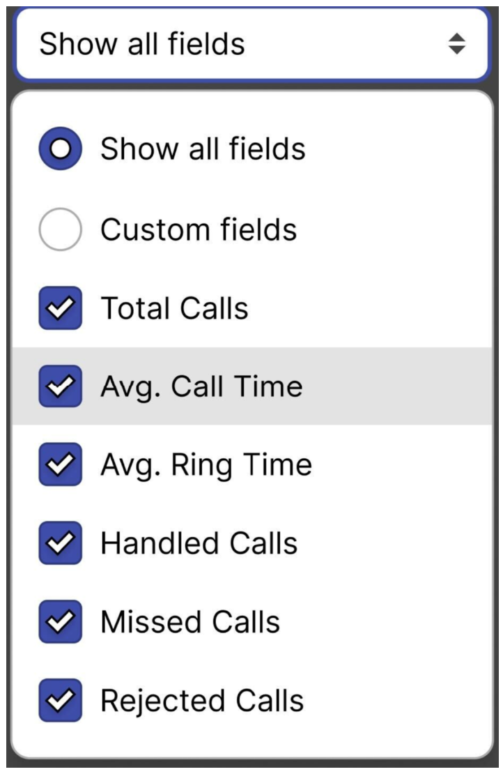Click the "Avg. Ring Time" text label

(206, 465)
